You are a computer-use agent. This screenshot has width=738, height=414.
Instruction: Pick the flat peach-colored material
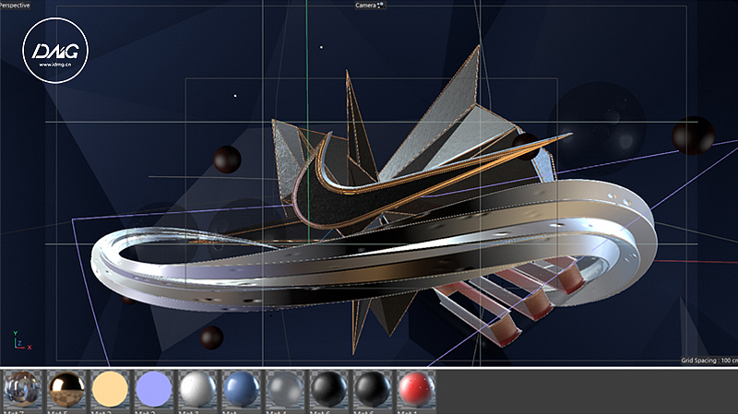[110, 389]
